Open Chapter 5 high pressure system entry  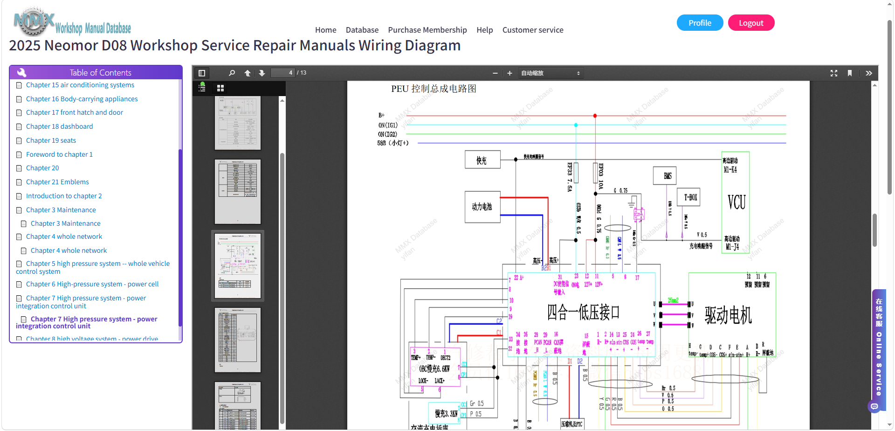(93, 267)
